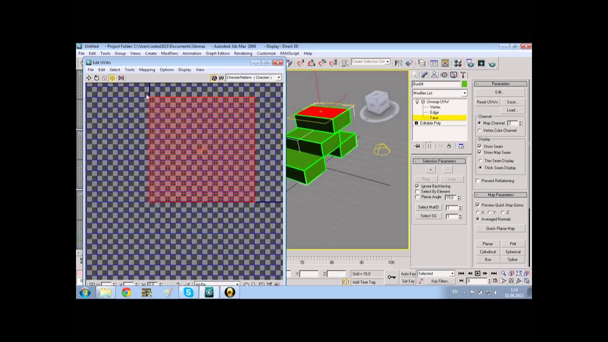This screenshot has width=608, height=342.
Task: Select Thin Seam Display radio button
Action: (480, 161)
